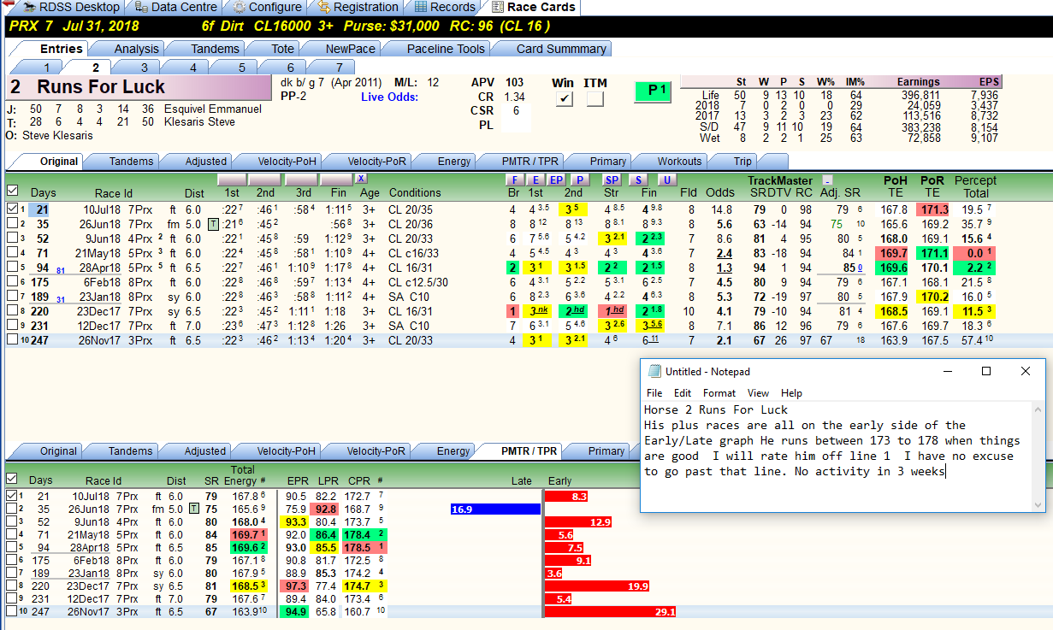Toggle select-all checkbox in lower PMTR header

click(12, 480)
